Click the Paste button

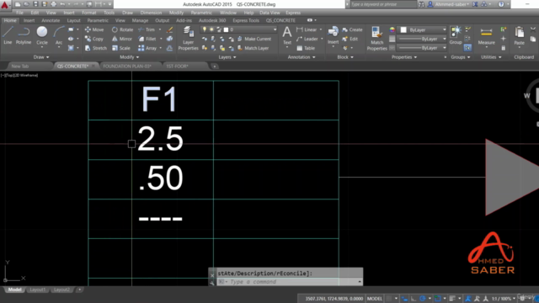click(519, 36)
